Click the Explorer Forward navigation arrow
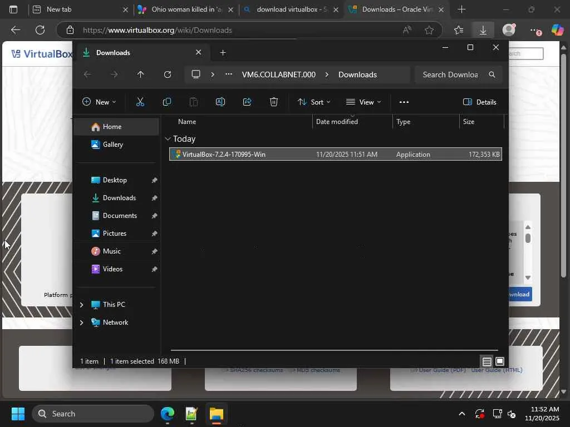The image size is (570, 427). [114, 75]
